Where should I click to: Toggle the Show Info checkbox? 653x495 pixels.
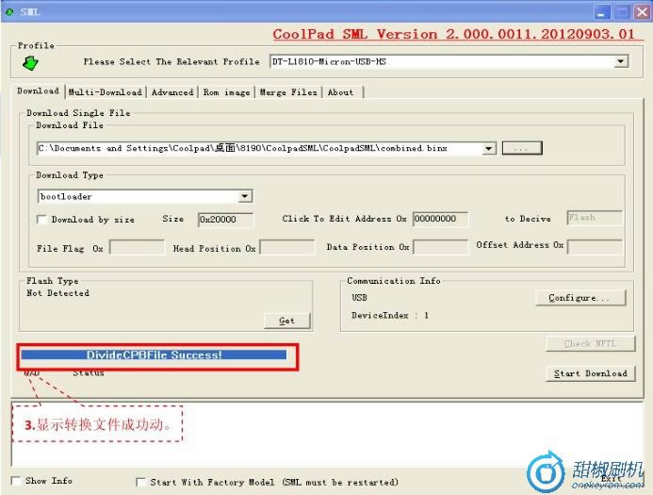coord(16,481)
